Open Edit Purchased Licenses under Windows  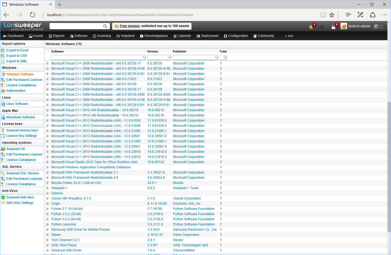(x=24, y=80)
